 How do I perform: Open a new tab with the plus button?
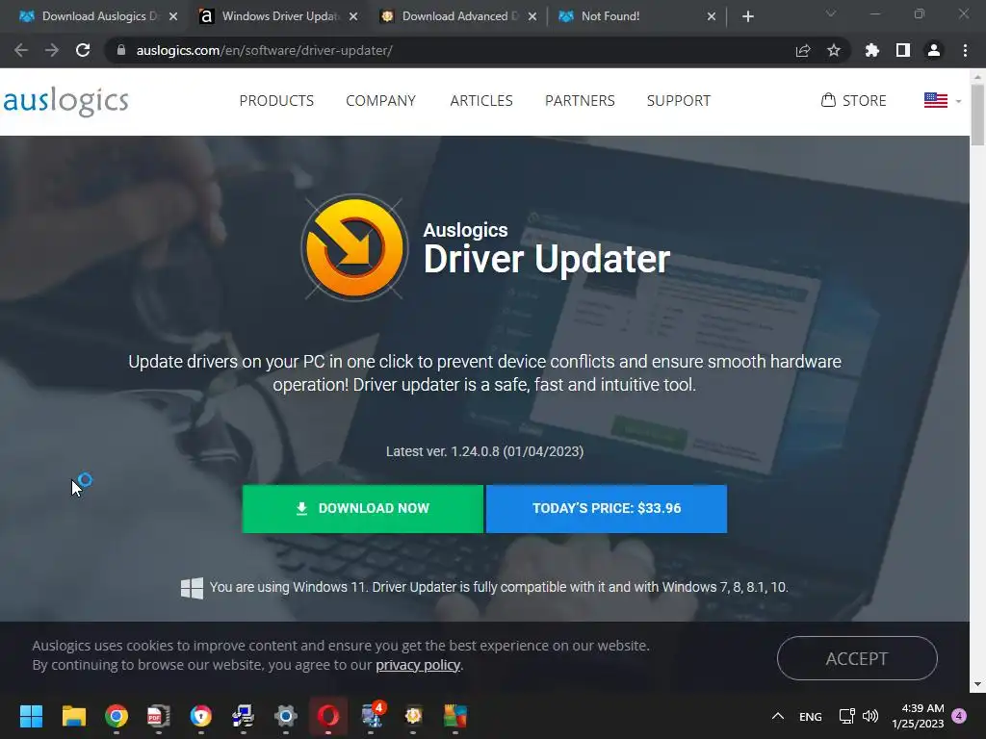747,16
